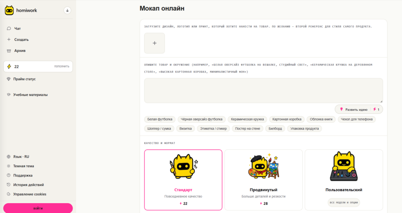Click the download arrow icon beside homiwork

(x=67, y=11)
